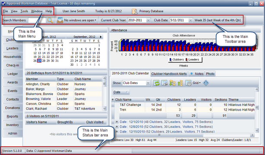Click the Date grouping sort button
Viewport: 265px width, 155px height.
click(x=121, y=92)
